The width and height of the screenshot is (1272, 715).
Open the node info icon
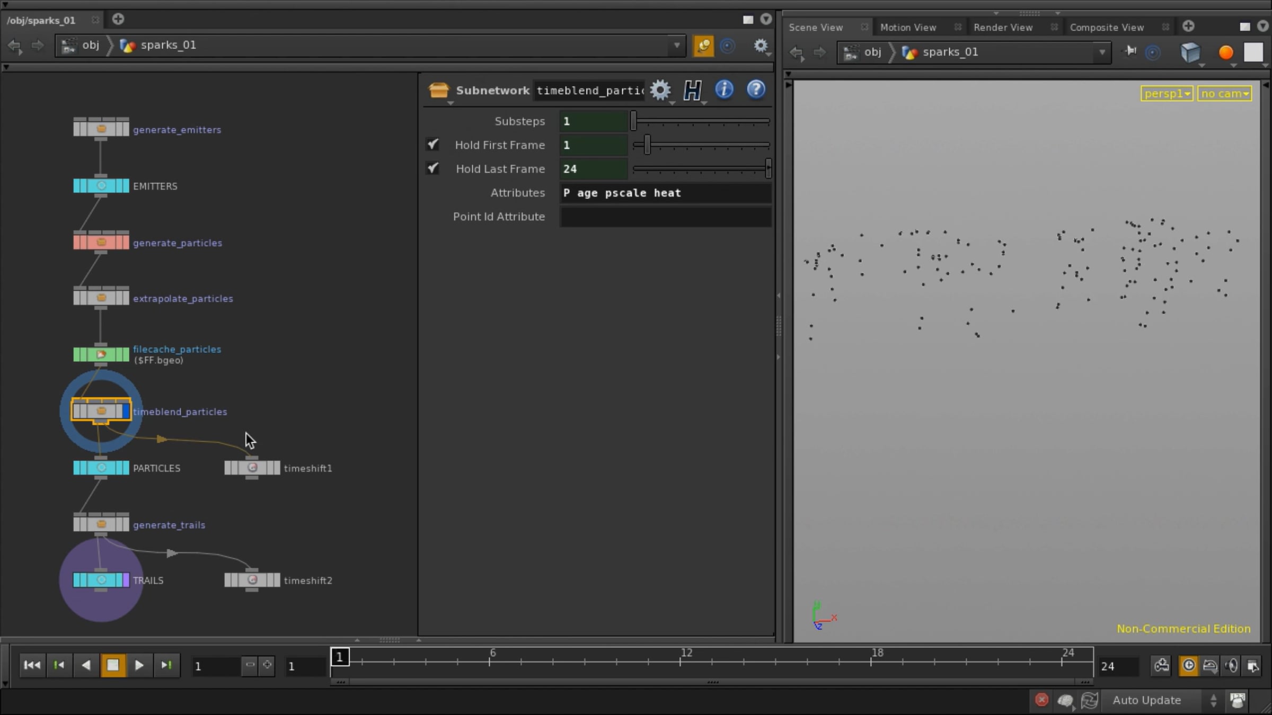pyautogui.click(x=724, y=89)
